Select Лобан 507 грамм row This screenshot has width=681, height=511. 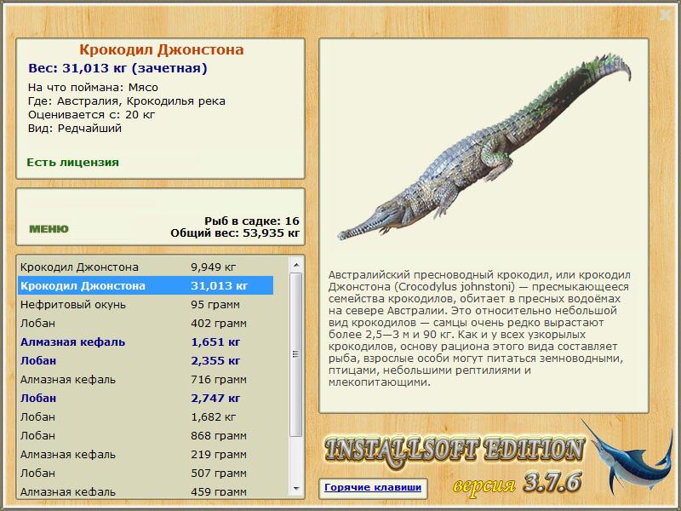146,473
